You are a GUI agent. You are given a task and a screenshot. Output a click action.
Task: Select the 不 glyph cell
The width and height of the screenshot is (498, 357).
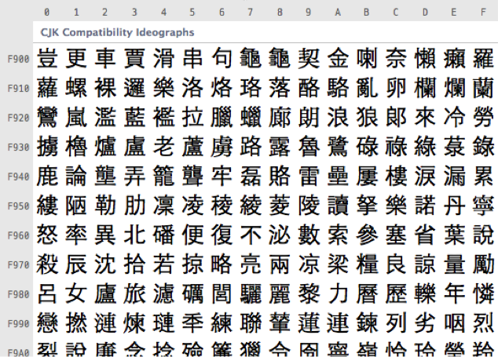tap(251, 235)
